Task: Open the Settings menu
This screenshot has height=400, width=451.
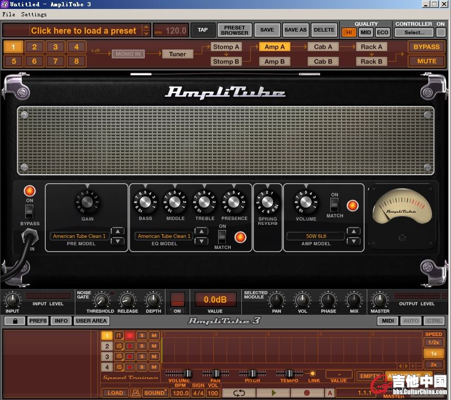Action: tap(34, 14)
